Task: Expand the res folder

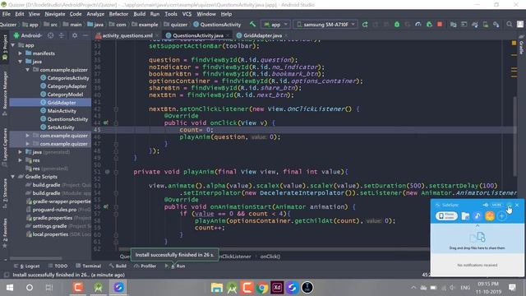Action: pos(20,160)
